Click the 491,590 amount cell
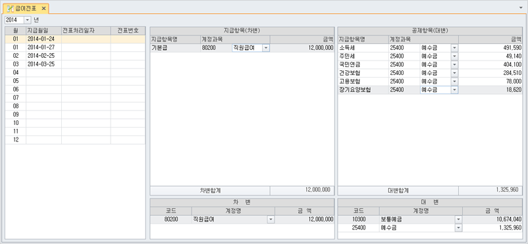528x244 pixels. point(490,48)
